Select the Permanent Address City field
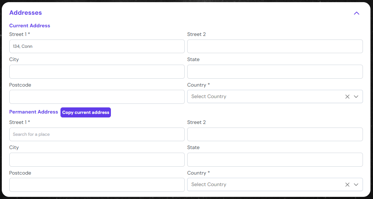 (97, 159)
